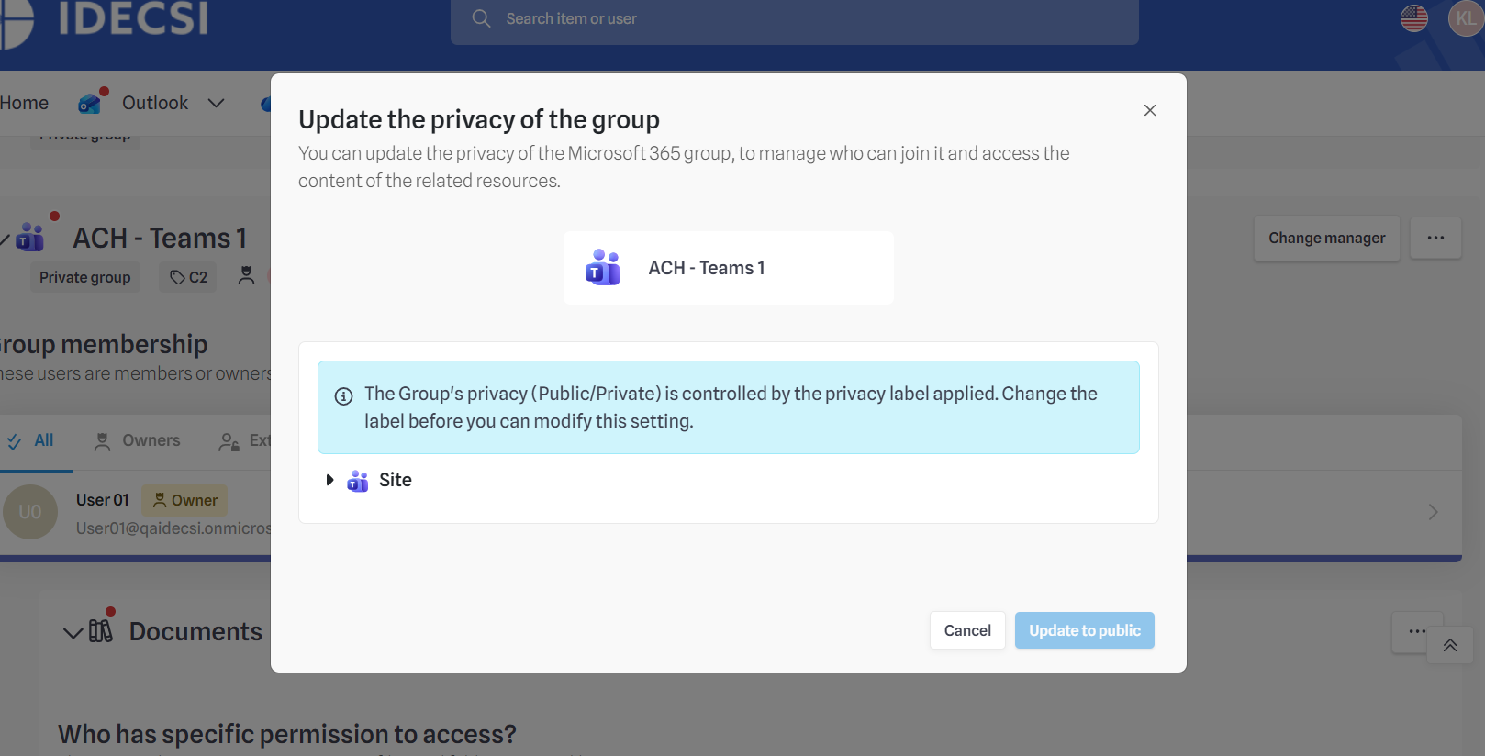The height and width of the screenshot is (756, 1485).
Task: Open the User 01 row arrow
Action: click(x=1433, y=512)
